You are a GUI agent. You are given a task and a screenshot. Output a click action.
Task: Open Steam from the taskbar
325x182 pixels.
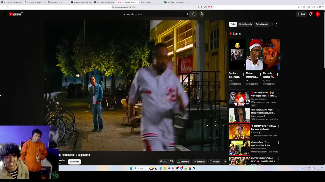(194, 168)
